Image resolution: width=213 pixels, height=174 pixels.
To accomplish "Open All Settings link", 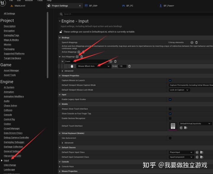I will 9,13.
